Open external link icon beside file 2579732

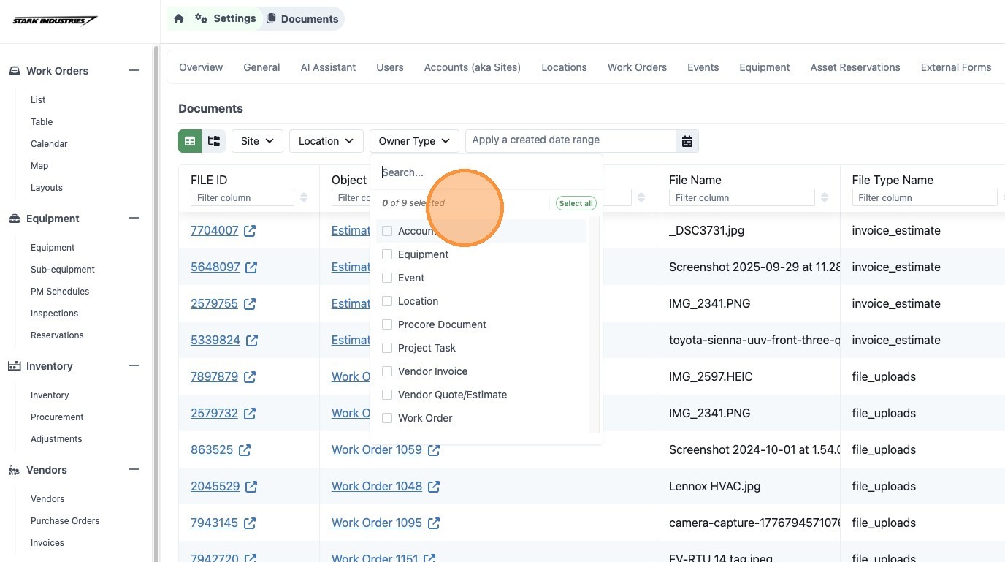(x=250, y=414)
